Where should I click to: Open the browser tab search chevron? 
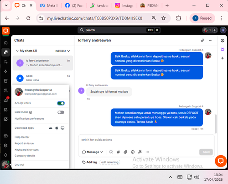(6, 5)
